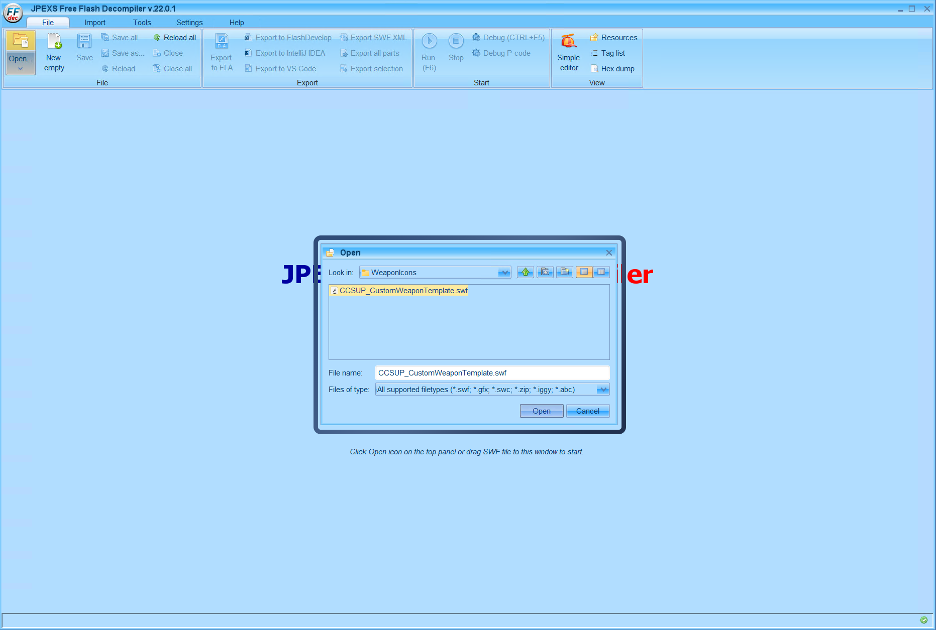Click the Up One Level folder icon
The width and height of the screenshot is (936, 630).
coord(525,272)
